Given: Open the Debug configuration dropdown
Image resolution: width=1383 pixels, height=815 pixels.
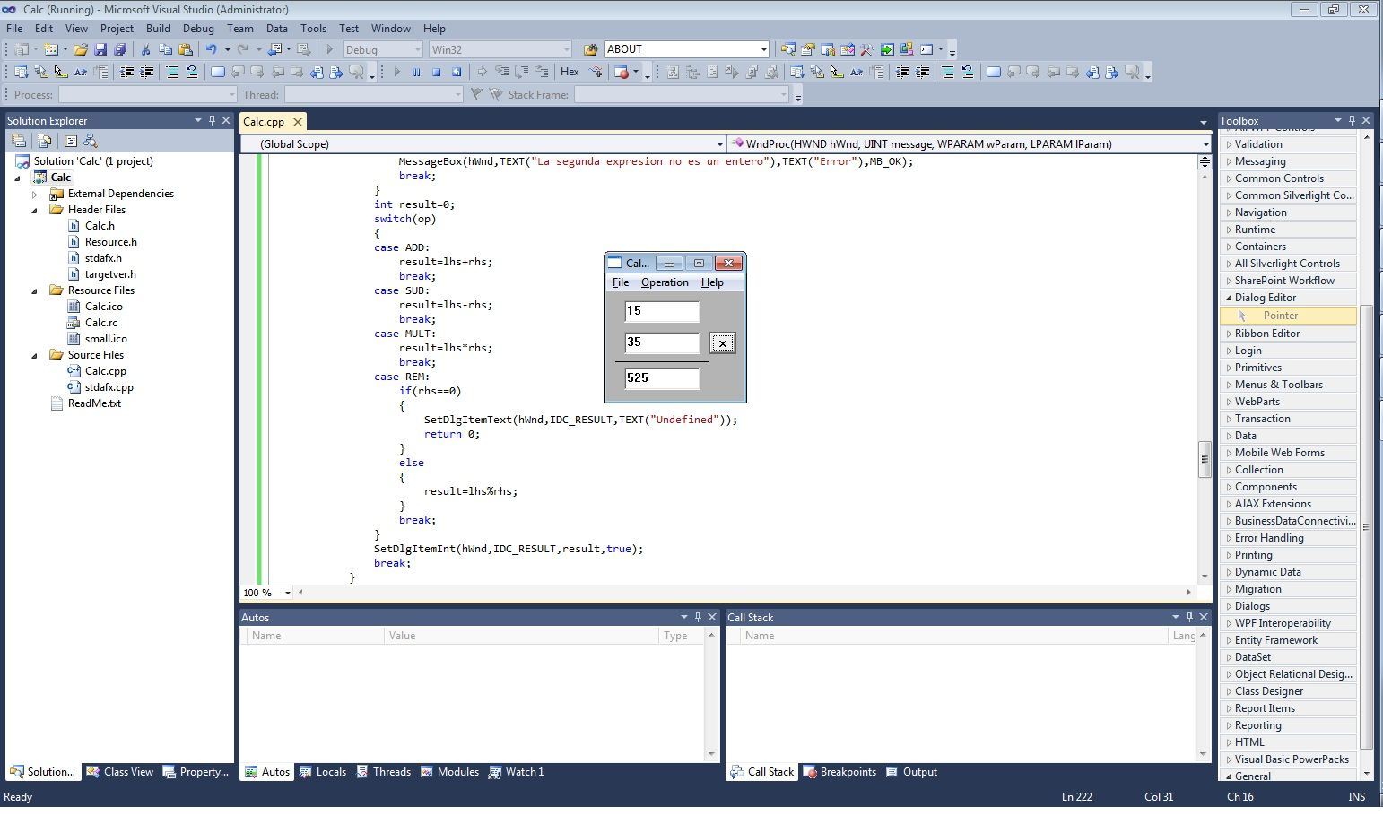Looking at the screenshot, I should 417,49.
